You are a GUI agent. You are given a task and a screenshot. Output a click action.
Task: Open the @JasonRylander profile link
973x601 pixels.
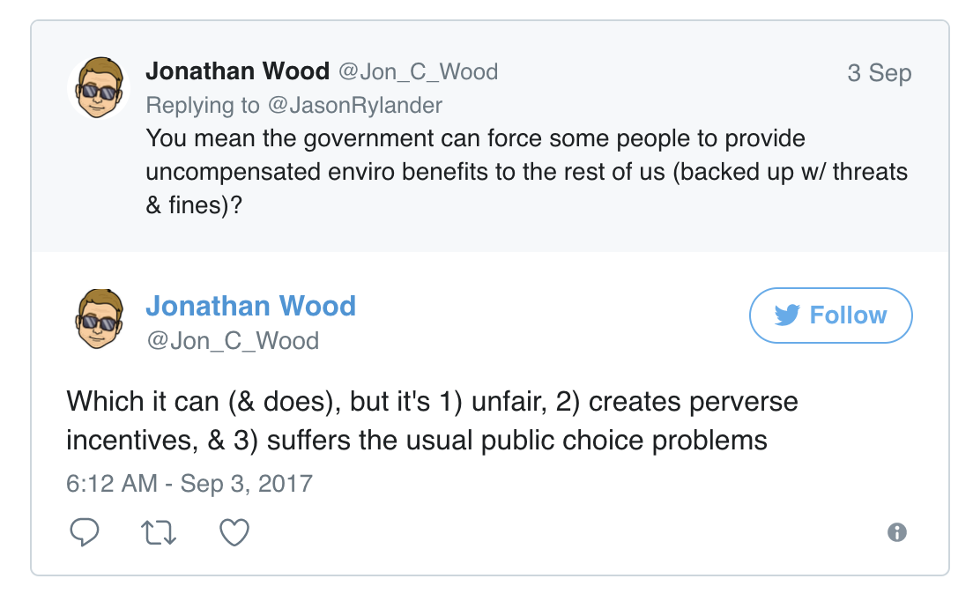pos(355,106)
